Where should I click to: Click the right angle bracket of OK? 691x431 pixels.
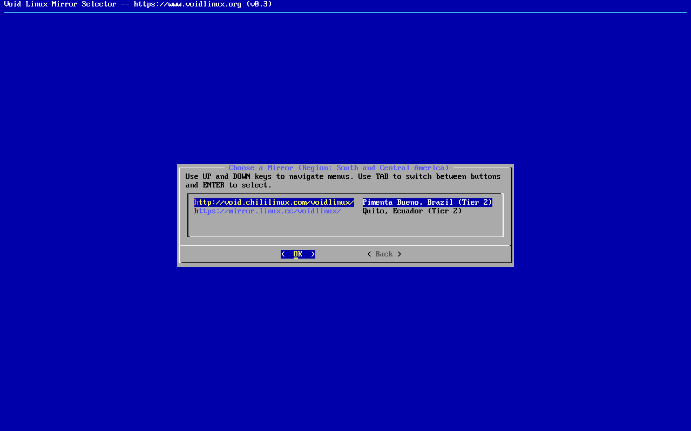point(313,254)
